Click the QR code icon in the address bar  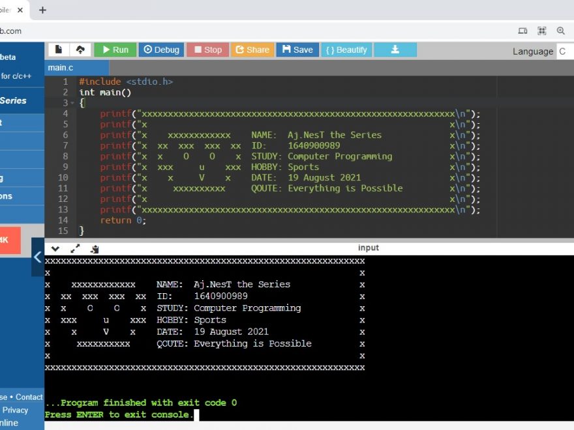click(541, 31)
